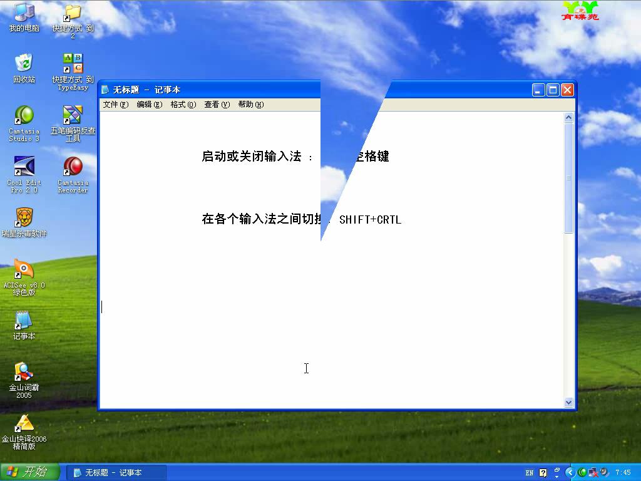Select the 回收站 recycle bin icon
Screen dimensions: 641x481
click(x=24, y=68)
